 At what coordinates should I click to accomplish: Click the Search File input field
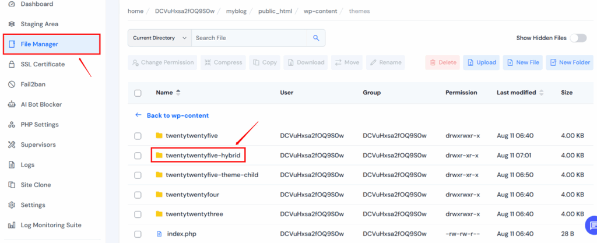click(x=248, y=38)
